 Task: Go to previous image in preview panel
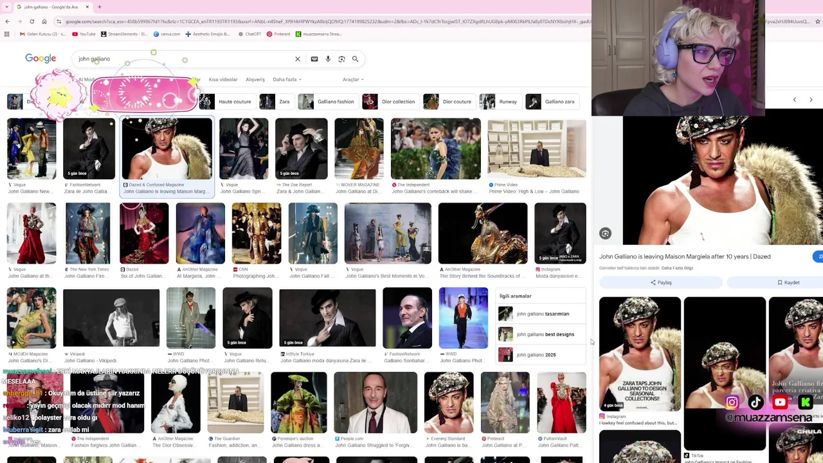(x=794, y=100)
